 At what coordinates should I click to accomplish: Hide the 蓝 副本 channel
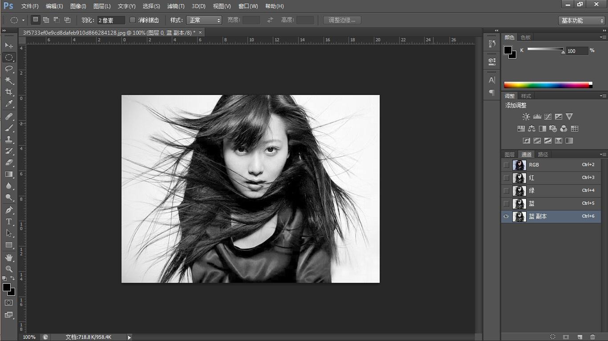pyautogui.click(x=506, y=217)
